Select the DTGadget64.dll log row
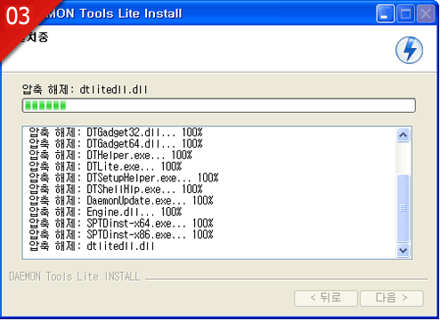The image size is (448, 321). 116,144
